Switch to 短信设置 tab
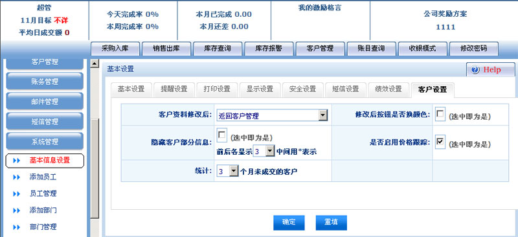 (346, 89)
